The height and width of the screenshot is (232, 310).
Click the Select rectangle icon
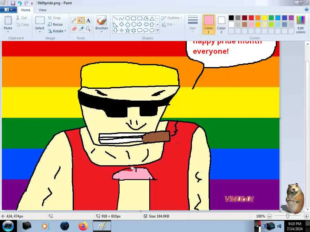click(x=40, y=21)
